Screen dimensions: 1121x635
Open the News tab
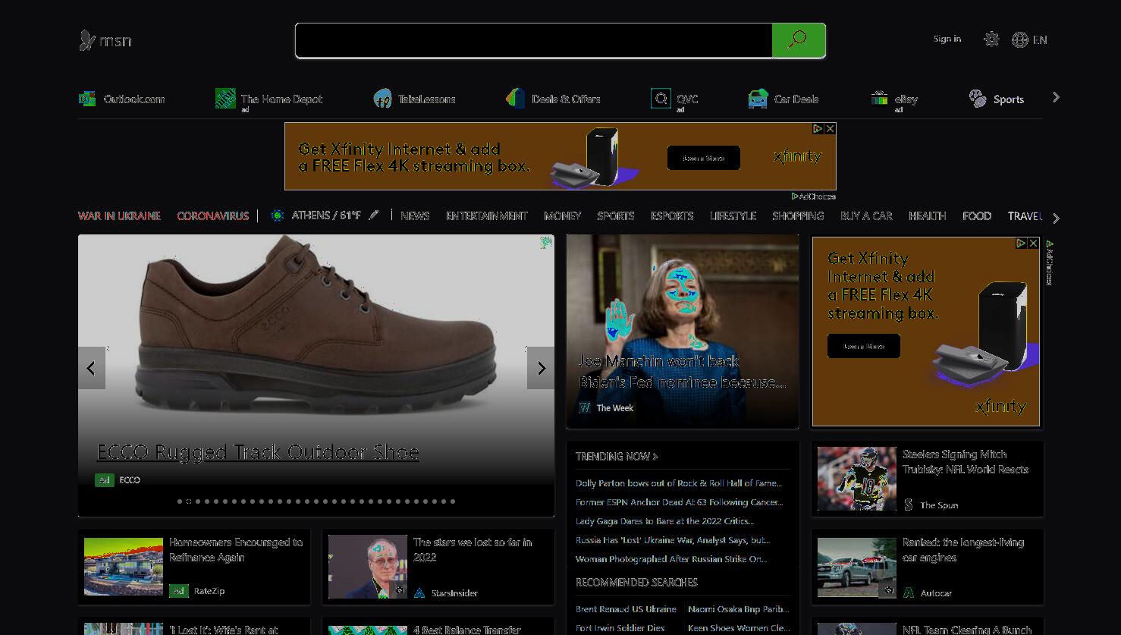[x=415, y=215]
